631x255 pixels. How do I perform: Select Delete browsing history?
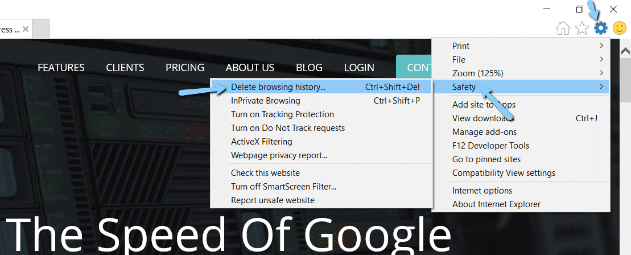coord(278,87)
